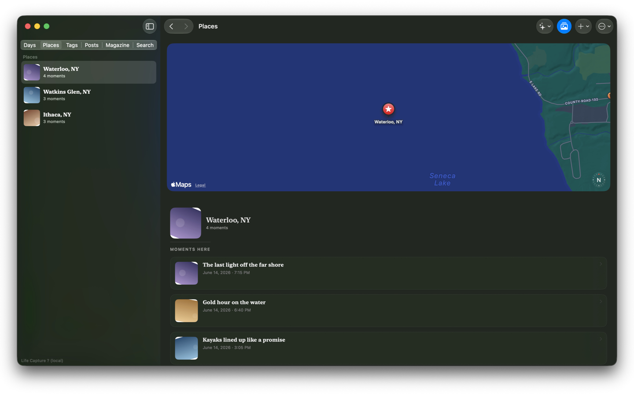This screenshot has height=396, width=634.
Task: Open the sparkle assistant menu
Action: (x=545, y=26)
